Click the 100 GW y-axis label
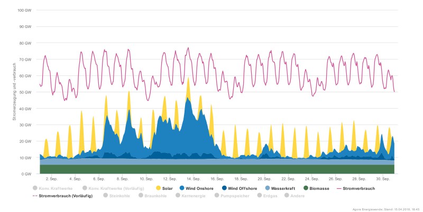 tap(24, 10)
